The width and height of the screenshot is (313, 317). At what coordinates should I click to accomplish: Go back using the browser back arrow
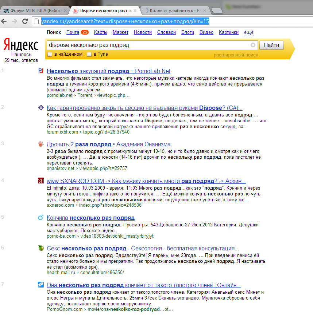click(4, 21)
